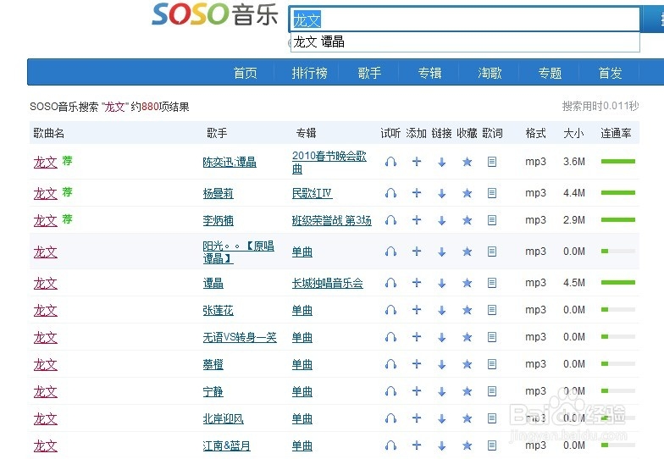Plus icon in 阳光。。【原唱谭晶】 row
The height and width of the screenshot is (459, 664).
click(417, 251)
